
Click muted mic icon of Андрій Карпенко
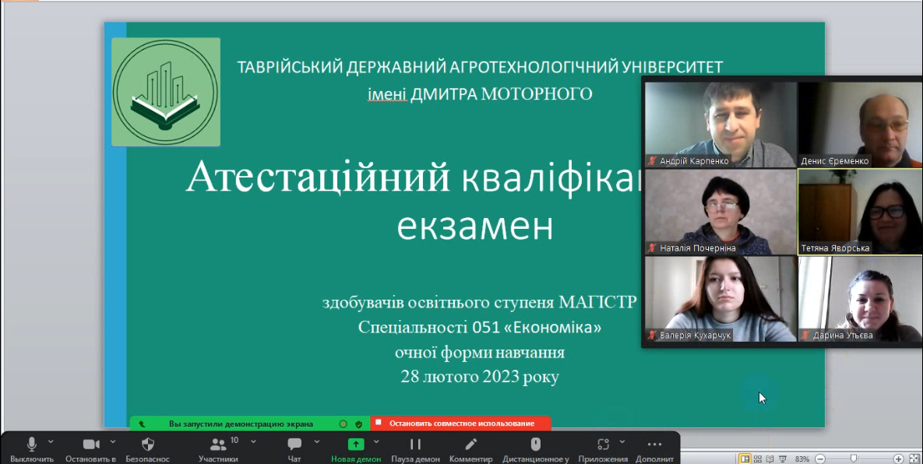[x=652, y=160]
